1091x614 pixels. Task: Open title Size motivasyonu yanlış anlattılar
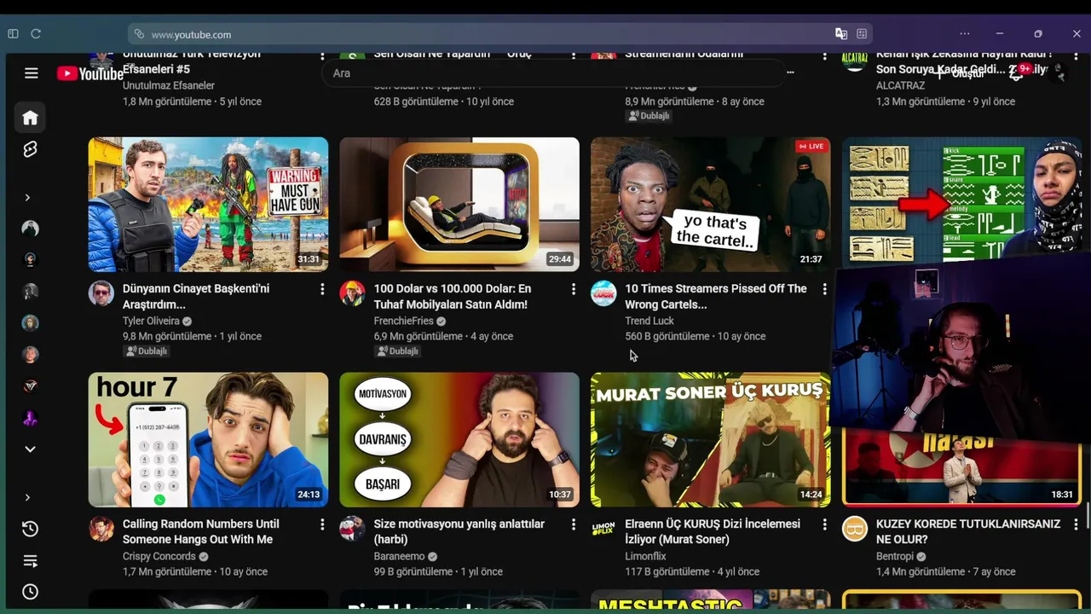[x=459, y=531]
